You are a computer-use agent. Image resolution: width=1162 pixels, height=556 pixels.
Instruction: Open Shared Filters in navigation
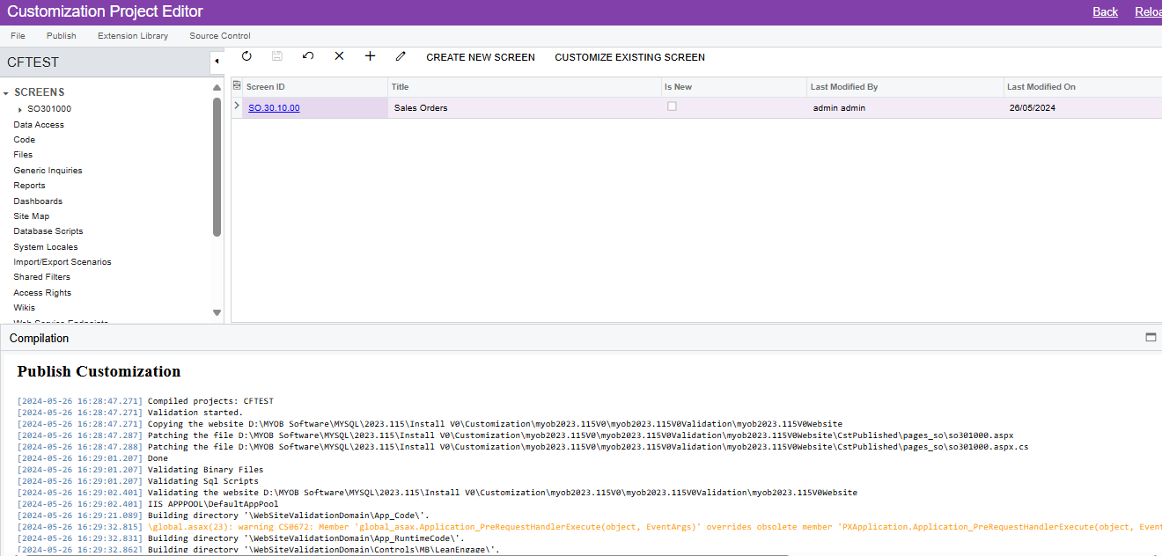coord(41,277)
